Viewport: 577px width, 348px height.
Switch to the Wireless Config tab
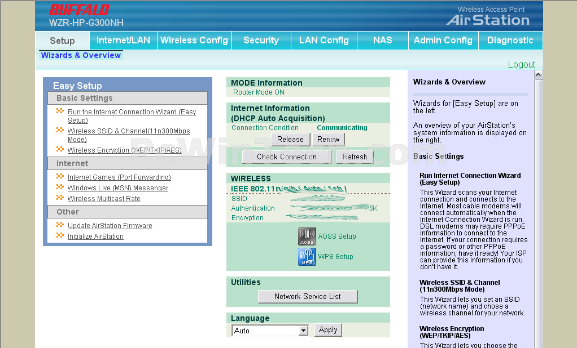pos(194,41)
